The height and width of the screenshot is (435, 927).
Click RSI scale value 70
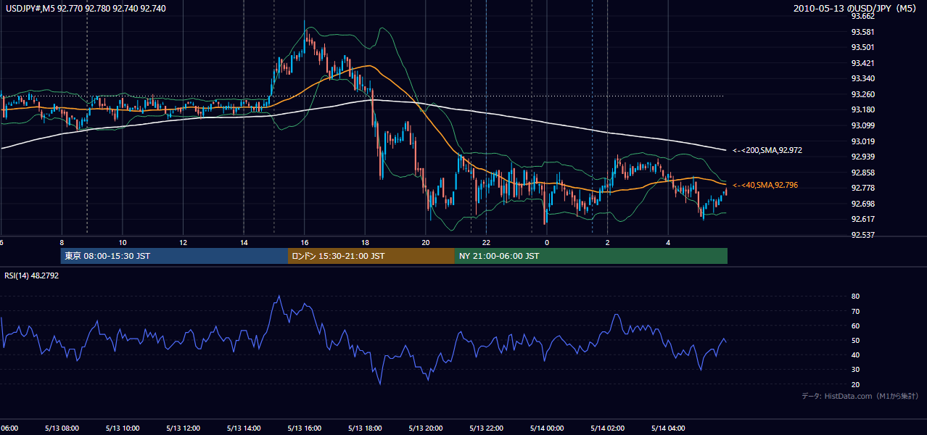pyautogui.click(x=855, y=311)
